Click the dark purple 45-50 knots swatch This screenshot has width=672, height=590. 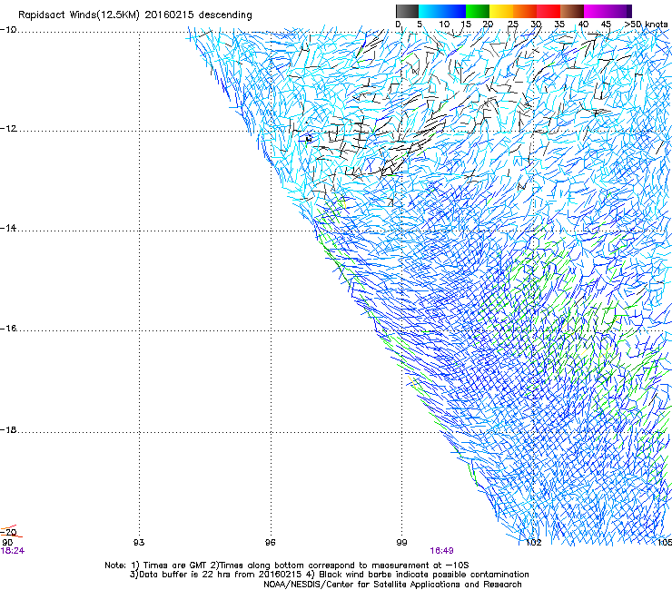(619, 11)
